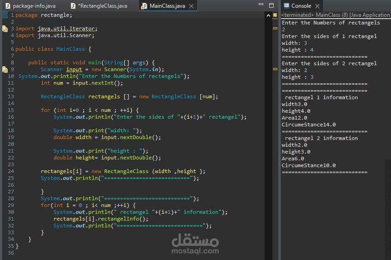Click console line 'rectangel 2 information'

(321, 138)
